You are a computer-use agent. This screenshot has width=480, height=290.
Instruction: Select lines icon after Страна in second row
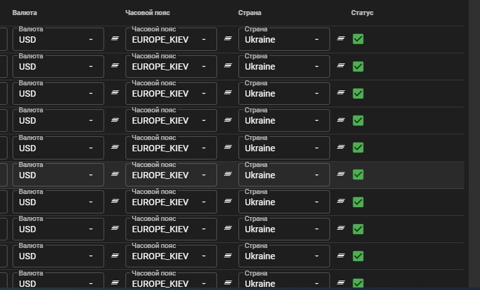[x=341, y=65]
